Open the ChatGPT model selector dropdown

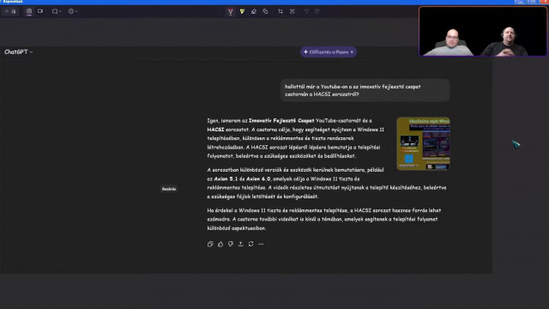19,51
